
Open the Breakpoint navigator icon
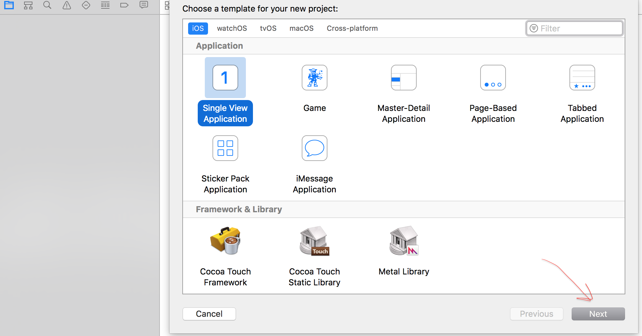[124, 5]
